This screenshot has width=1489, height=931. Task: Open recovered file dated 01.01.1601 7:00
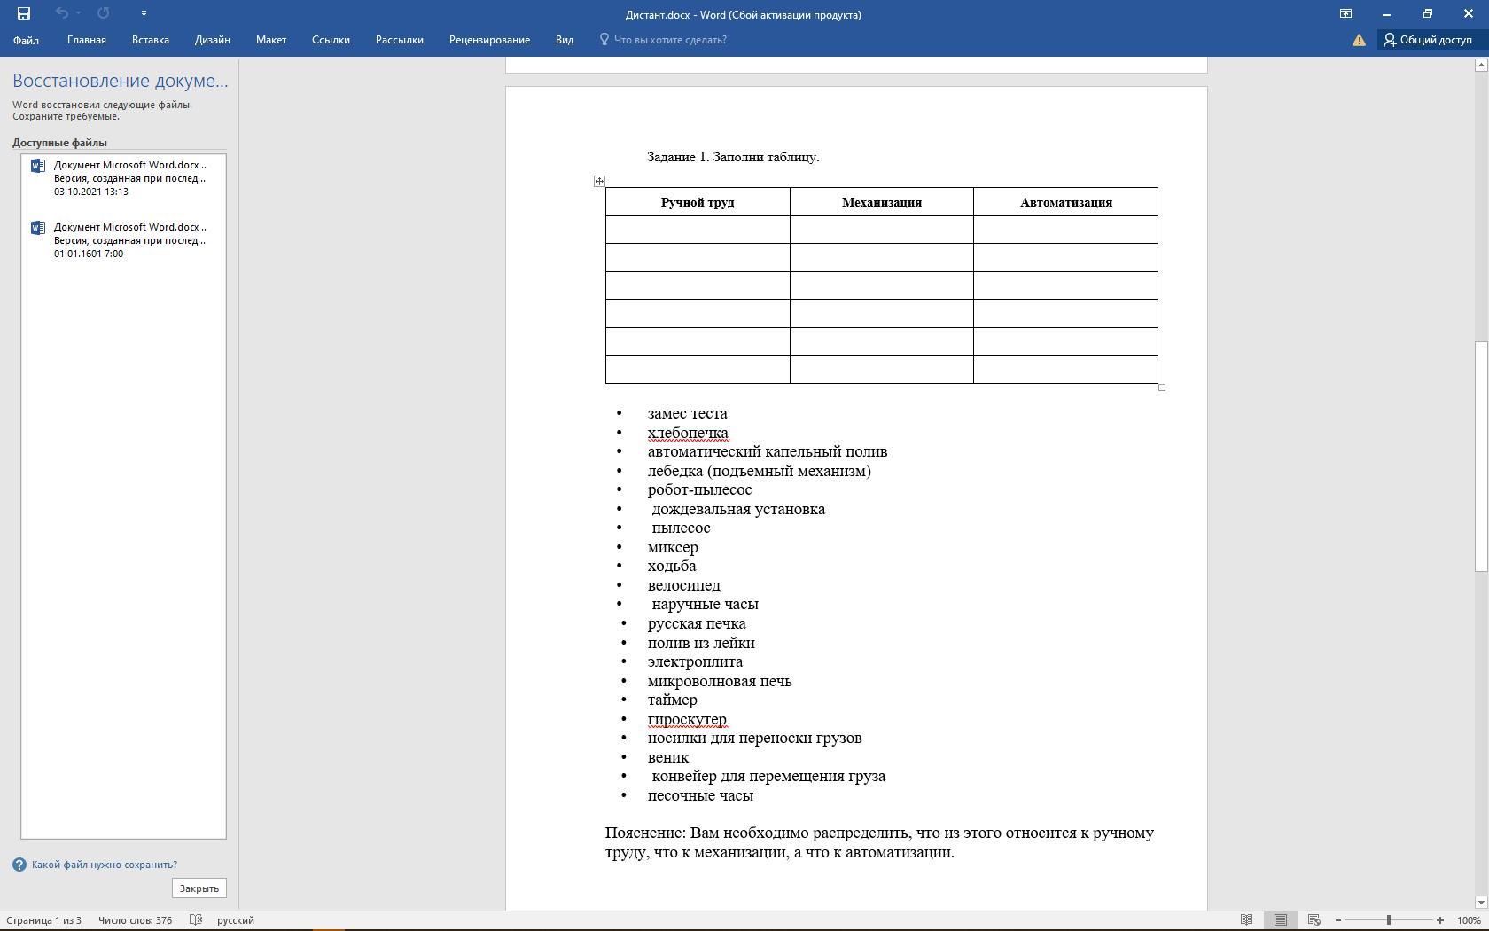point(124,240)
